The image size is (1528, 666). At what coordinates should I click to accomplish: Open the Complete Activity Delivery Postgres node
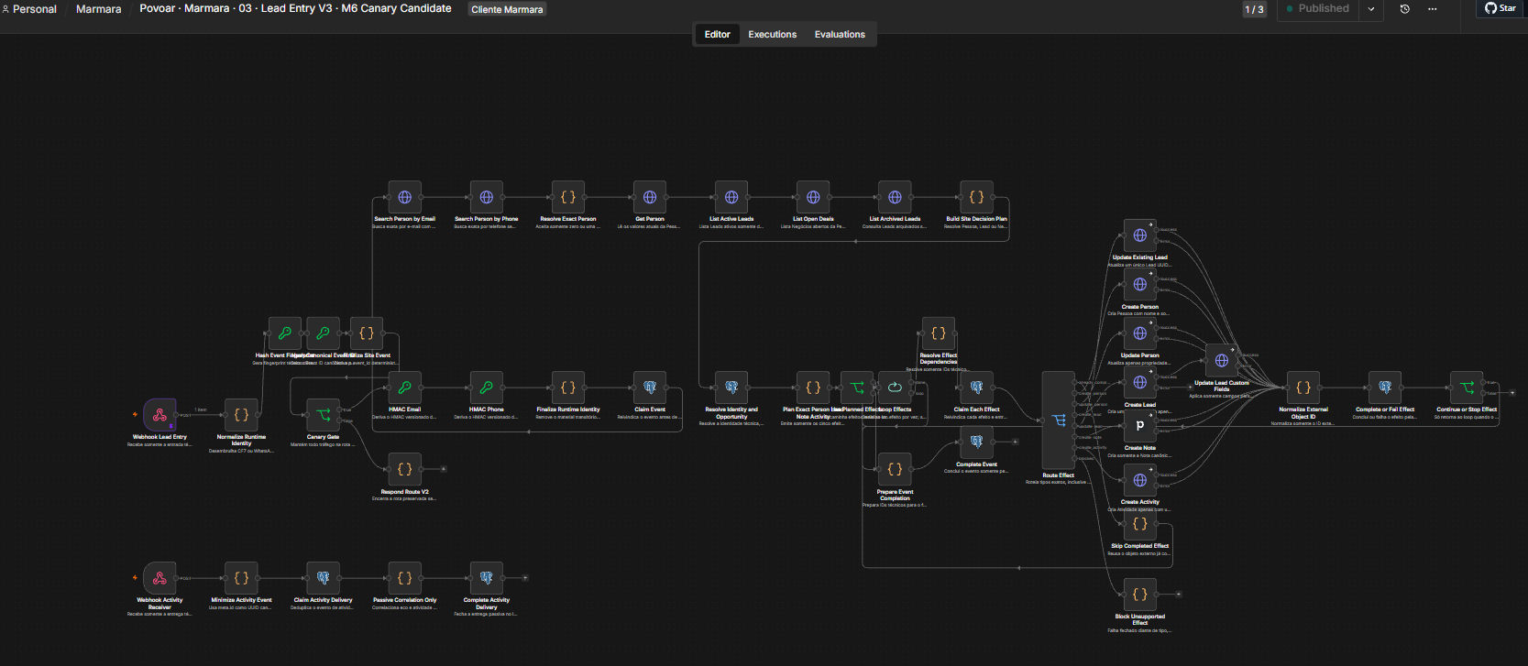click(486, 578)
